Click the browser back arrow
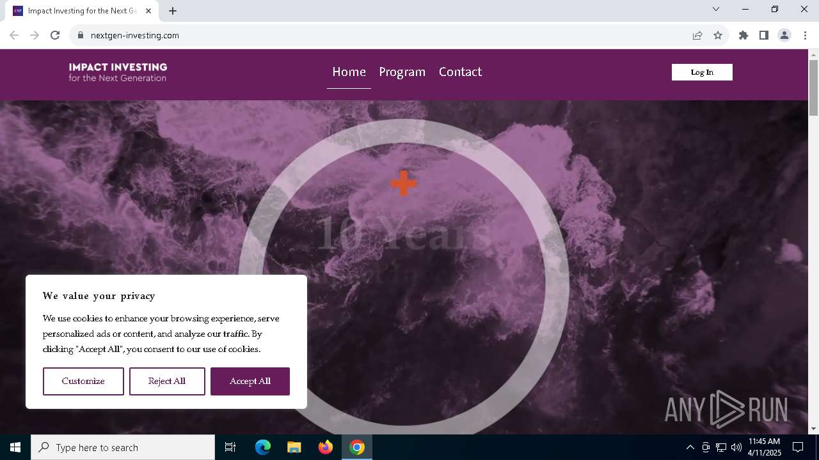Screen dimensions: 819x460 click(14, 35)
